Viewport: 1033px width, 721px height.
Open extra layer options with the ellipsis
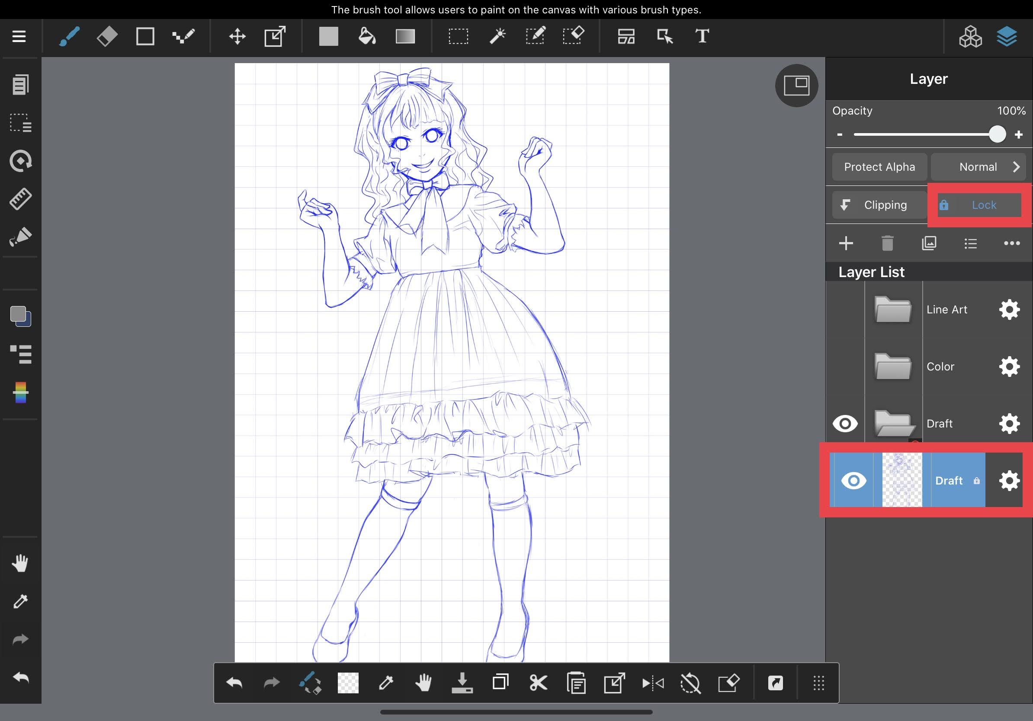click(x=1011, y=243)
